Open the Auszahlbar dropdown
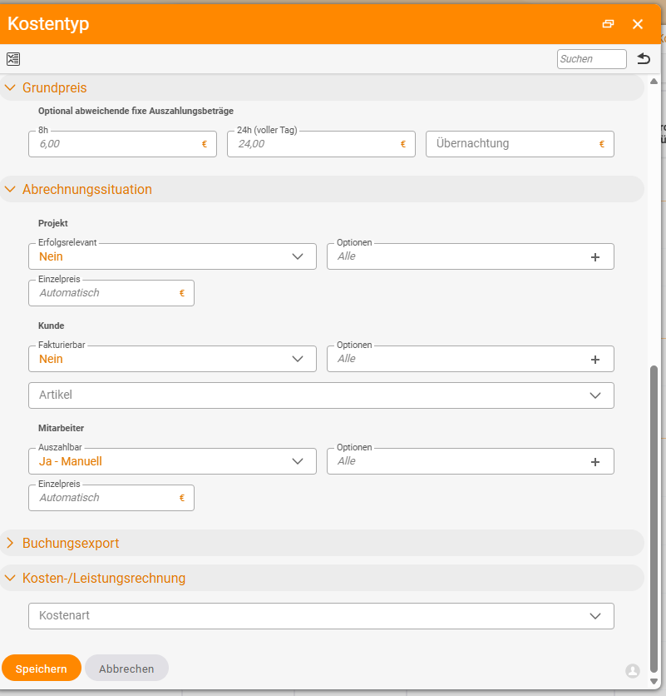The height and width of the screenshot is (696, 666). tap(172, 461)
